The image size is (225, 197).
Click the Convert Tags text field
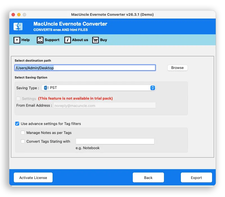(115, 141)
